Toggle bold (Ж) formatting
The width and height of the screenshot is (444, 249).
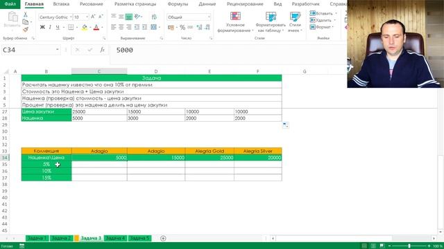coord(42,27)
